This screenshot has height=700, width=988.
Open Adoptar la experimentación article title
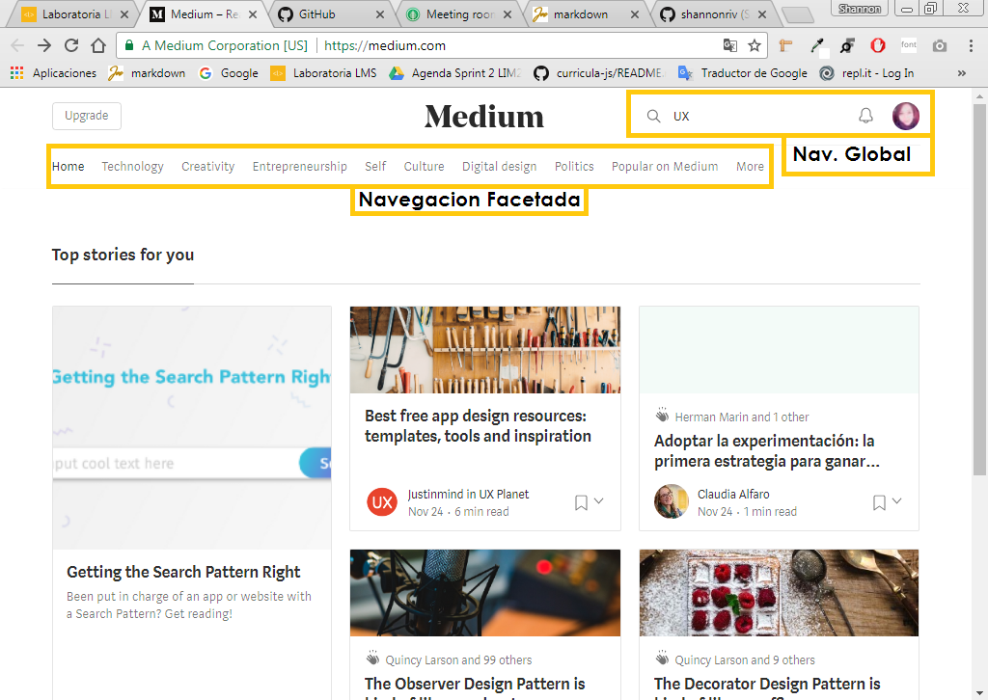[766, 450]
